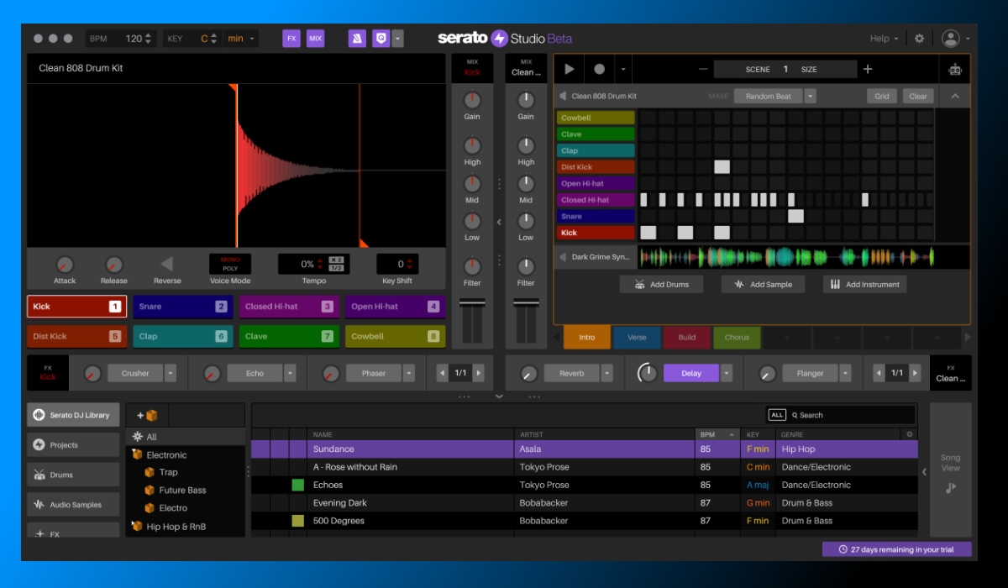Decrease scene size with minus icon
This screenshot has height=588, width=1008.
click(703, 70)
